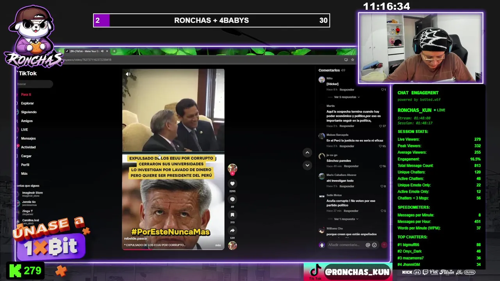
Task: Click 'Responder' under Nilto's comment
Action: (347, 90)
